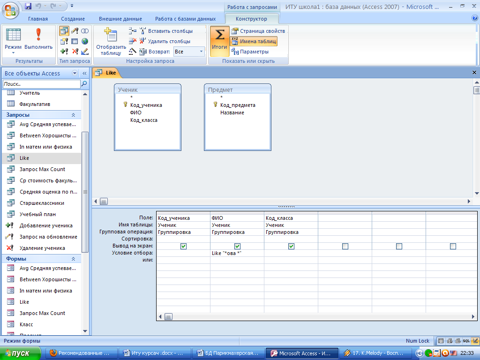Open the Quick Access Toolbar customize dropdown
Screen dimensions: 480x360
72,6
